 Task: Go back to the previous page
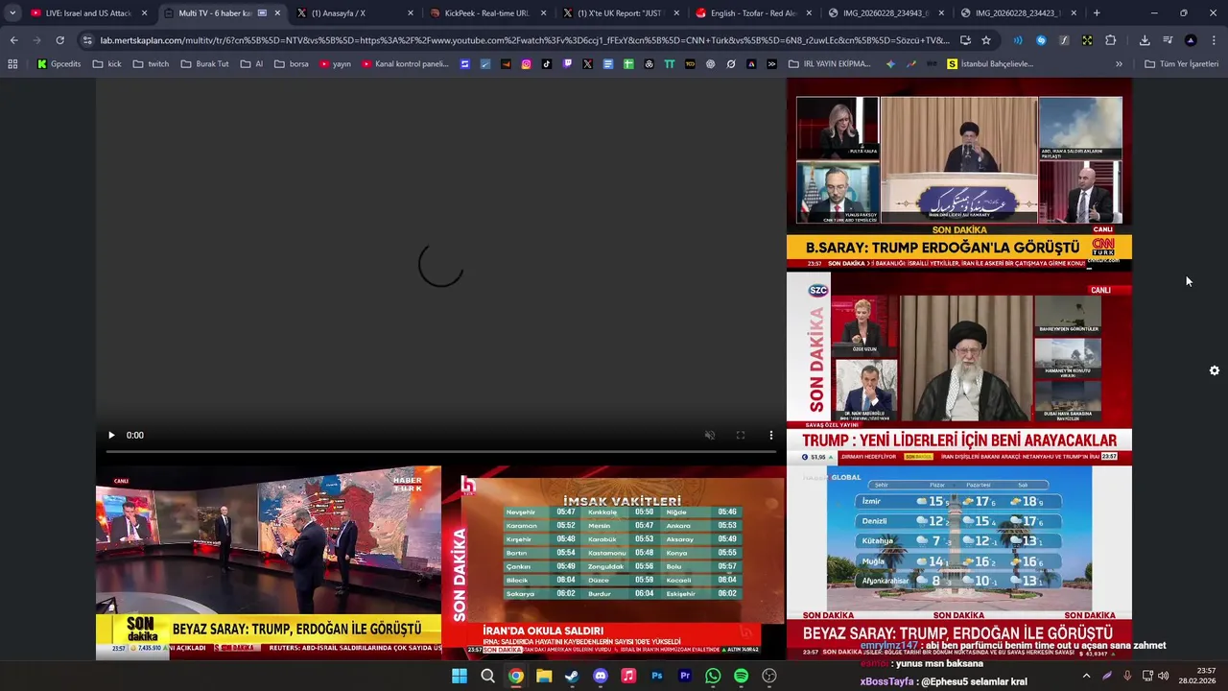[x=13, y=40]
